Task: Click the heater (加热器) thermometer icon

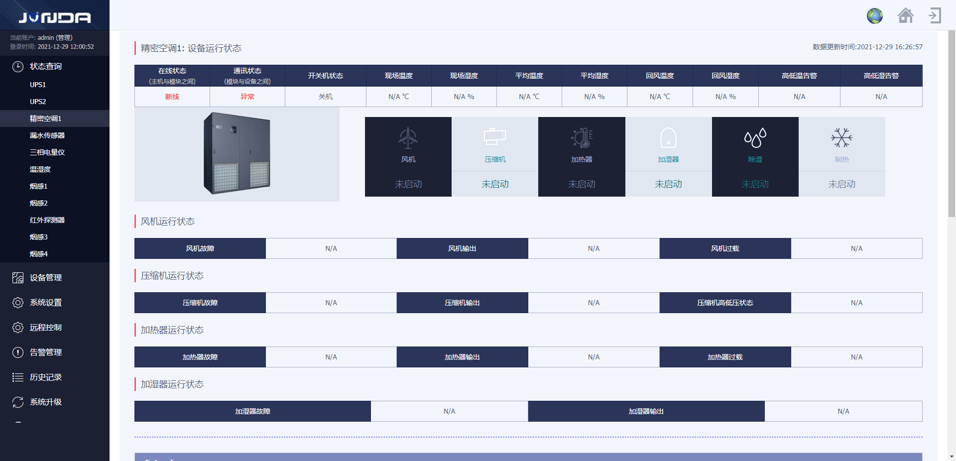Action: coord(581,138)
